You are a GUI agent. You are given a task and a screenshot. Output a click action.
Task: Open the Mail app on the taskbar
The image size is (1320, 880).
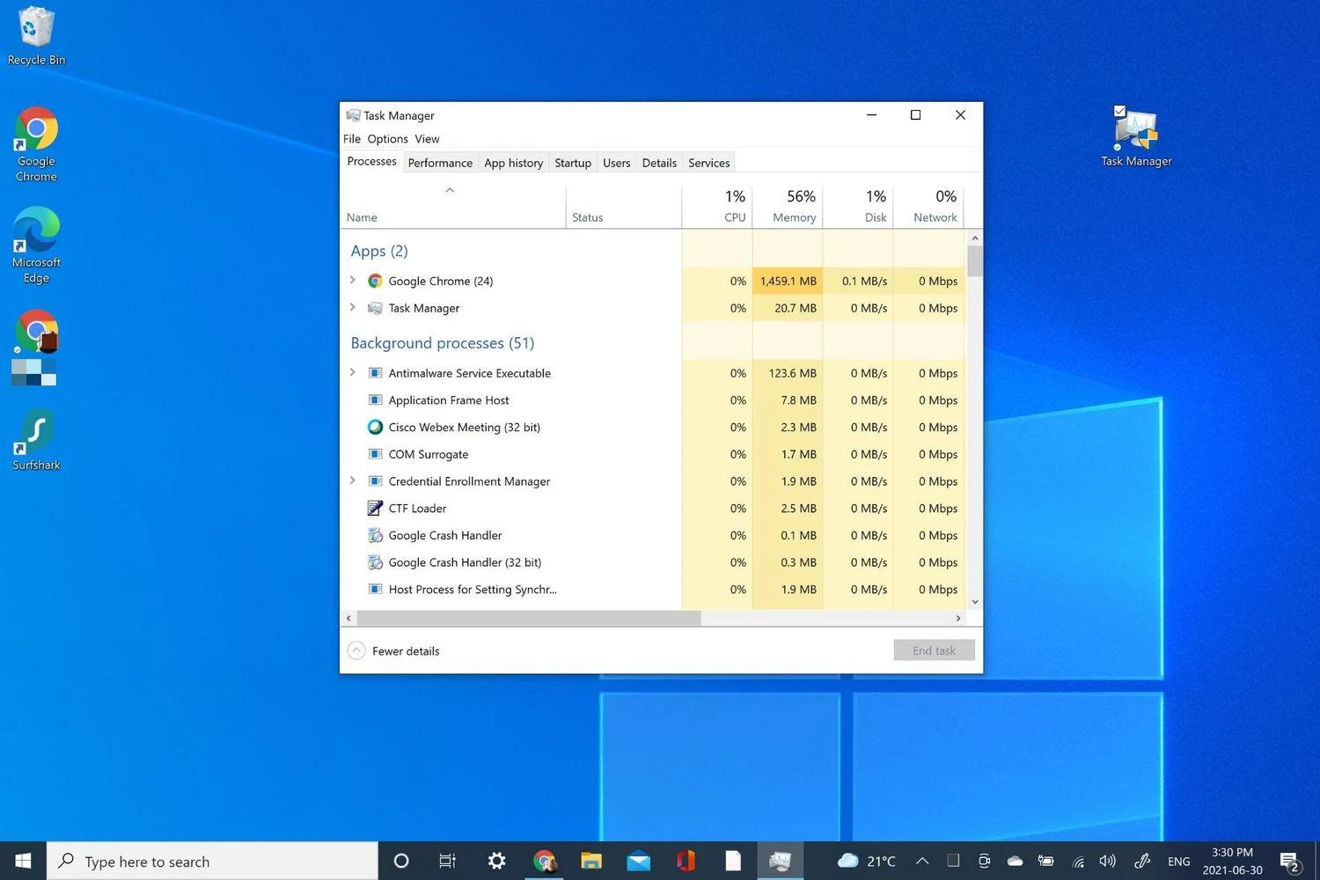point(638,861)
